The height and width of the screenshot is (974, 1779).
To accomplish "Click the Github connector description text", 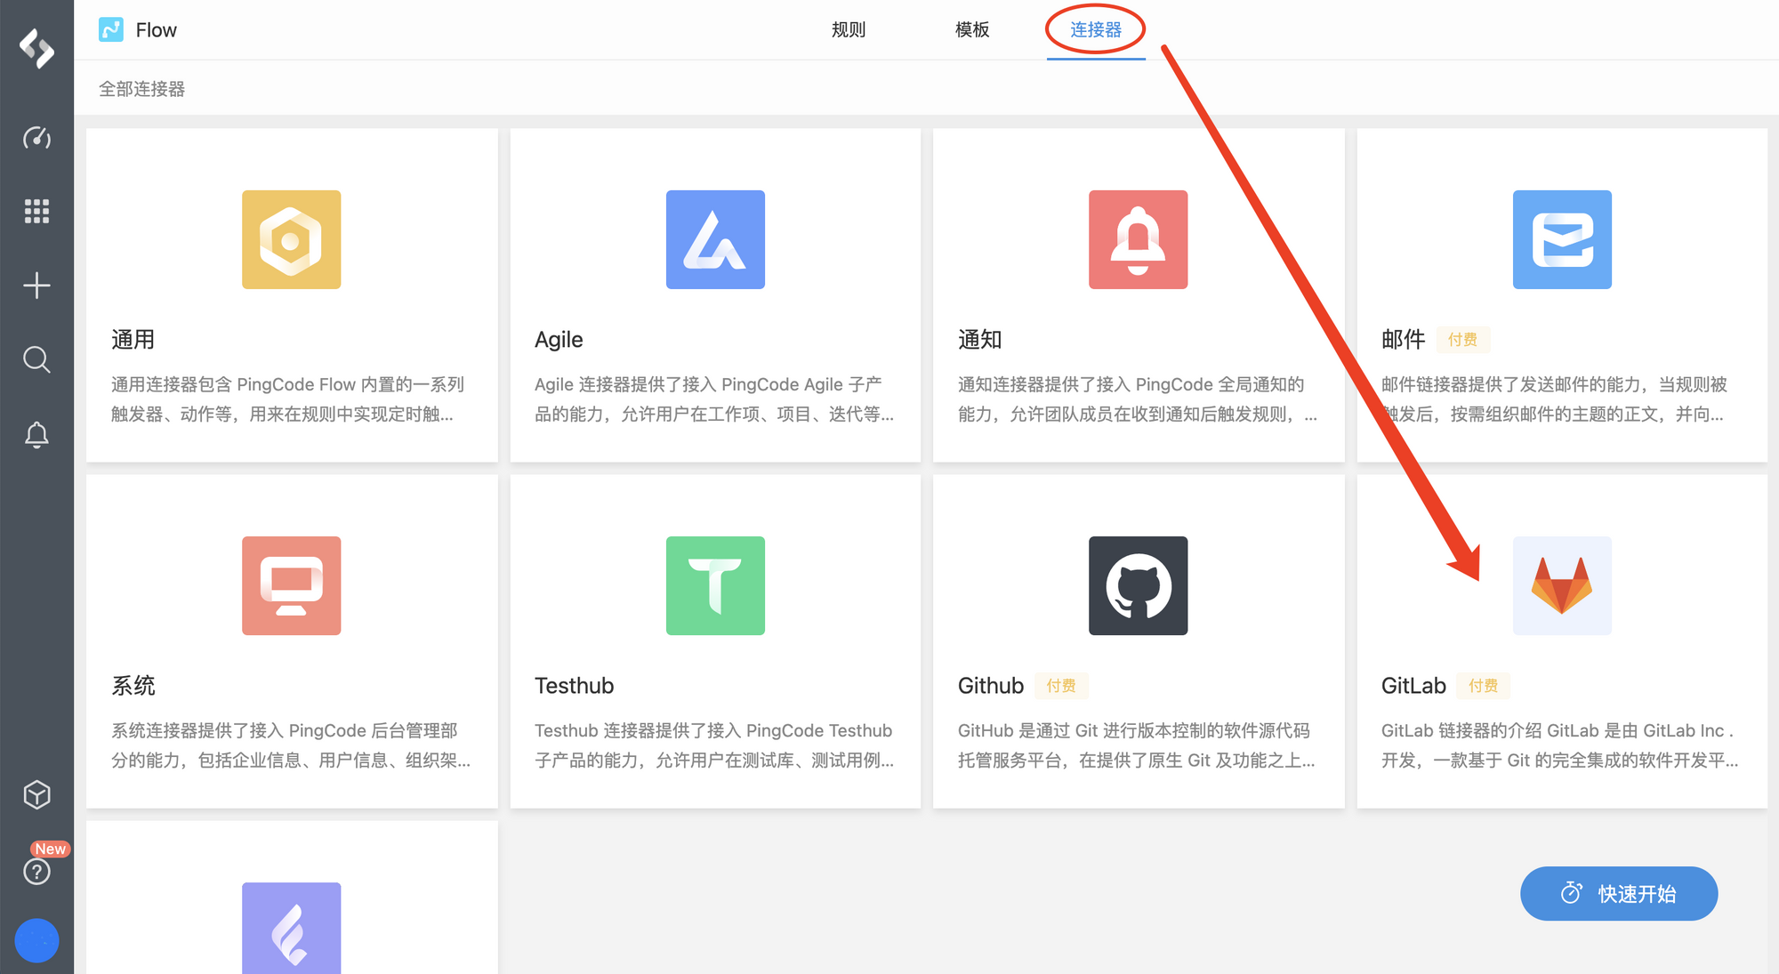I will click(x=1137, y=745).
